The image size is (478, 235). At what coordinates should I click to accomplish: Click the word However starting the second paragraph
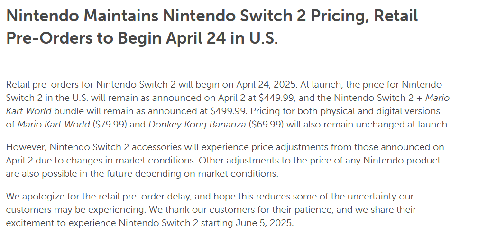(26, 147)
